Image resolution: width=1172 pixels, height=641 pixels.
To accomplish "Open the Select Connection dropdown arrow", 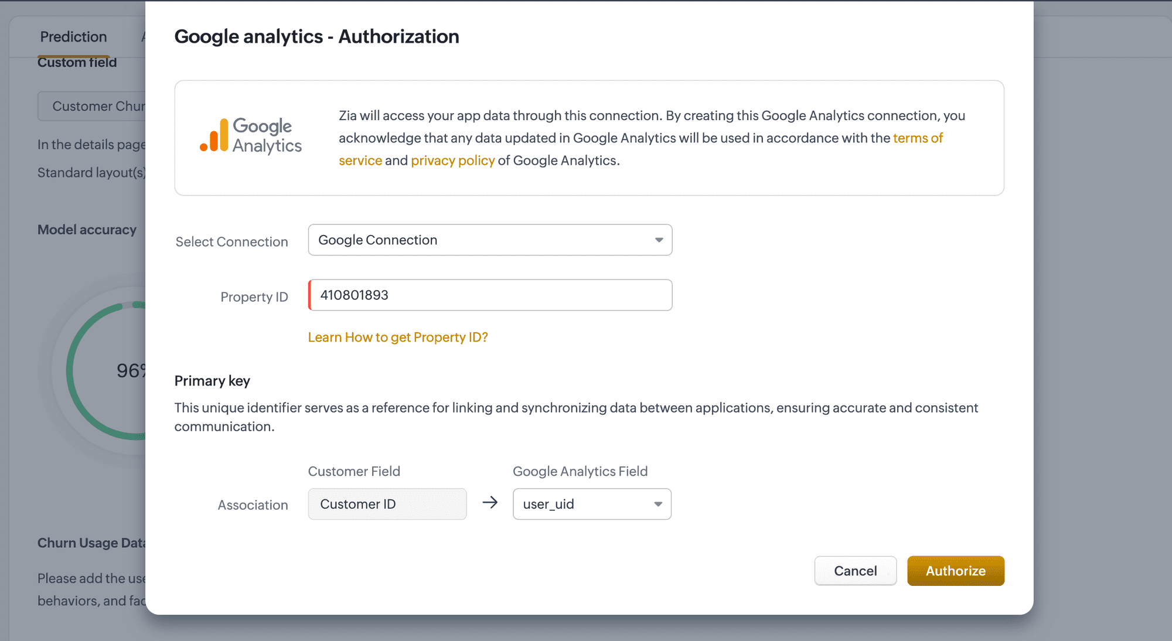I will (659, 240).
